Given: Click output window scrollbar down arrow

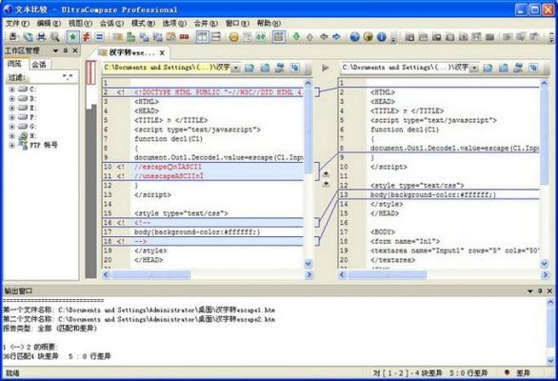Looking at the screenshot, I should pos(550,361).
